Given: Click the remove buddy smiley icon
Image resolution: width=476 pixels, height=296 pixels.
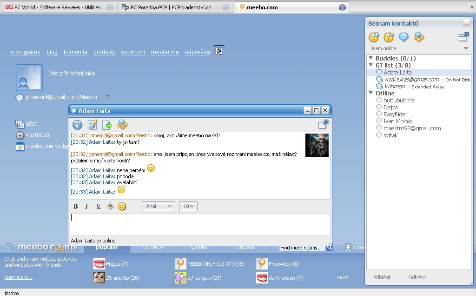Looking at the screenshot, I should pos(389,37).
